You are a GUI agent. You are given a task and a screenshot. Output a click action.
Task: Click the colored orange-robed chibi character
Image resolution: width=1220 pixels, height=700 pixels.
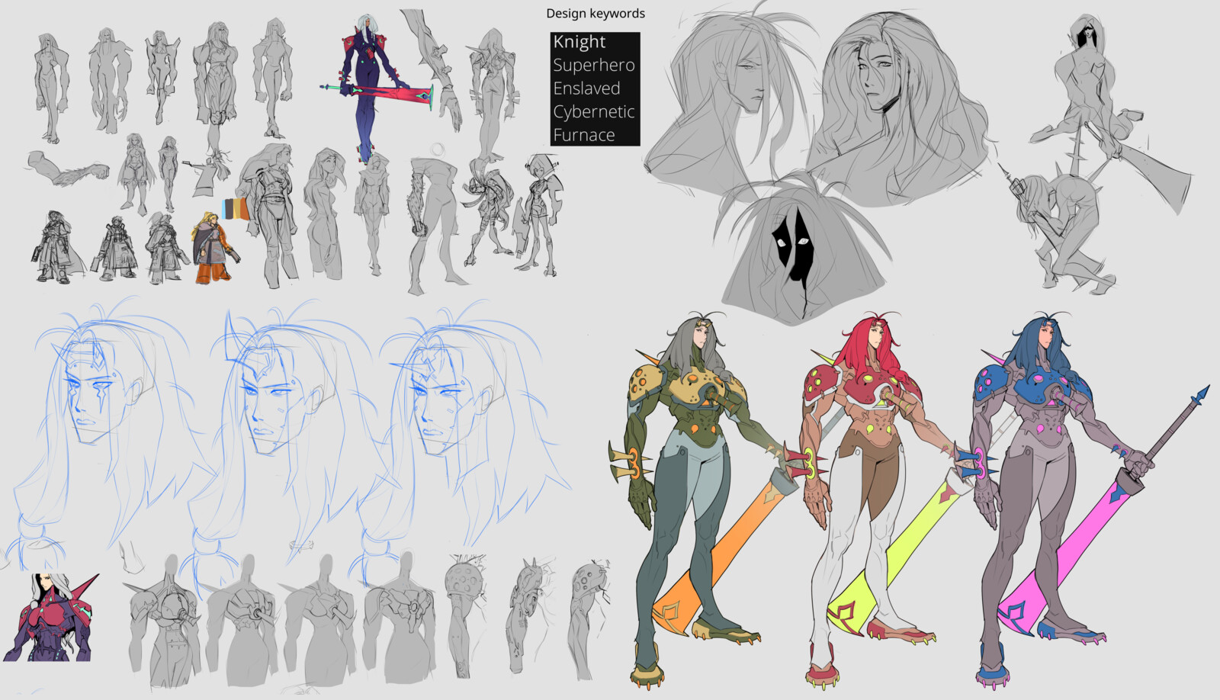[x=215, y=248]
